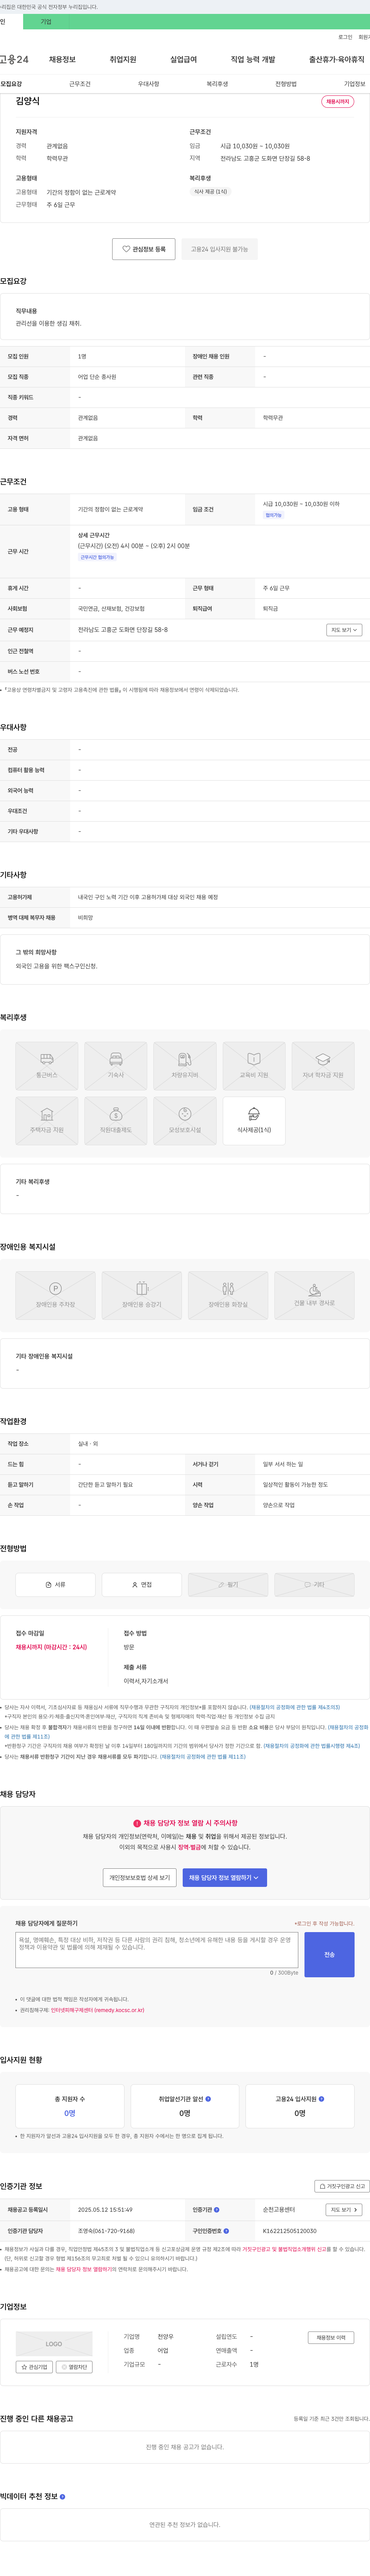The height and width of the screenshot is (2576, 370).
Task: Click the question textarea for 채용 담당자
Action: (156, 1950)
